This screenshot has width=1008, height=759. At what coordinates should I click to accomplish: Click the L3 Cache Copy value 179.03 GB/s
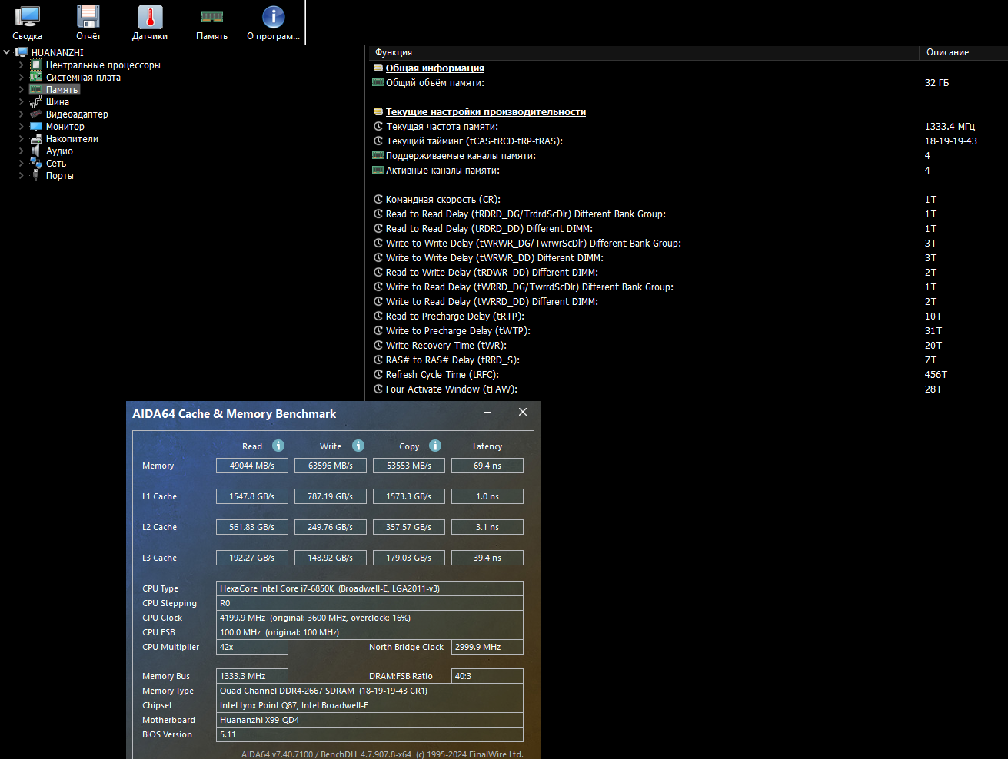pos(409,558)
